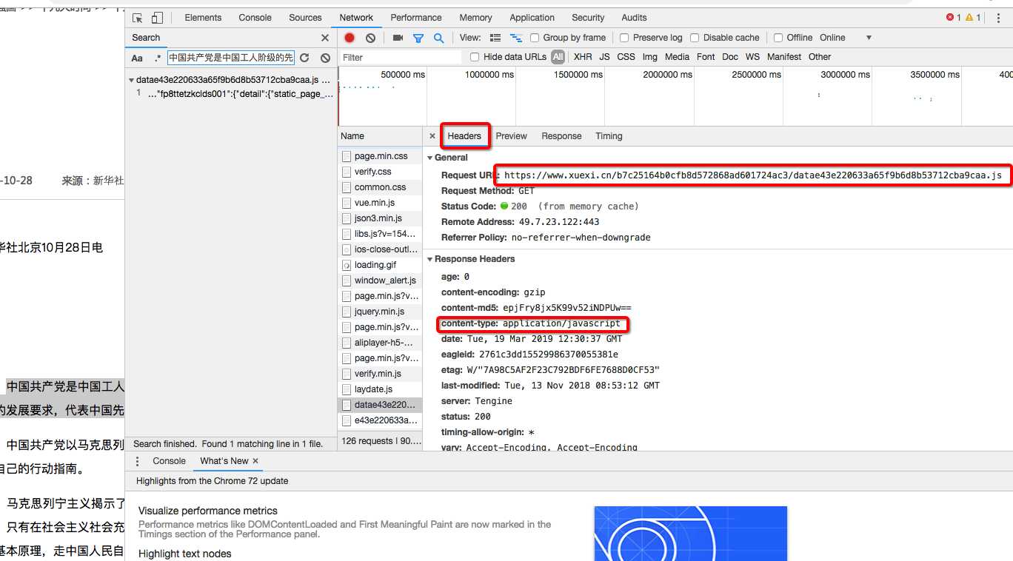
Task: Collapse the General headers section
Action: [430, 158]
